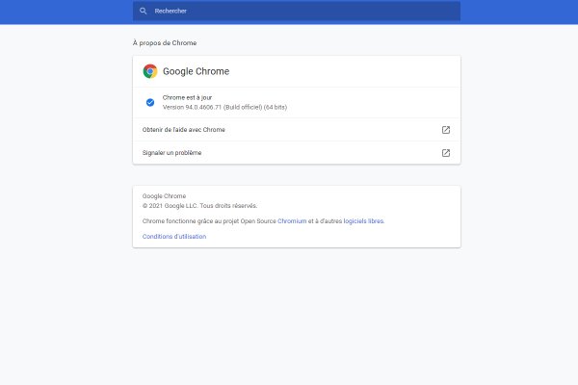Click the blue update checkmark icon
578x385 pixels.
[150, 102]
